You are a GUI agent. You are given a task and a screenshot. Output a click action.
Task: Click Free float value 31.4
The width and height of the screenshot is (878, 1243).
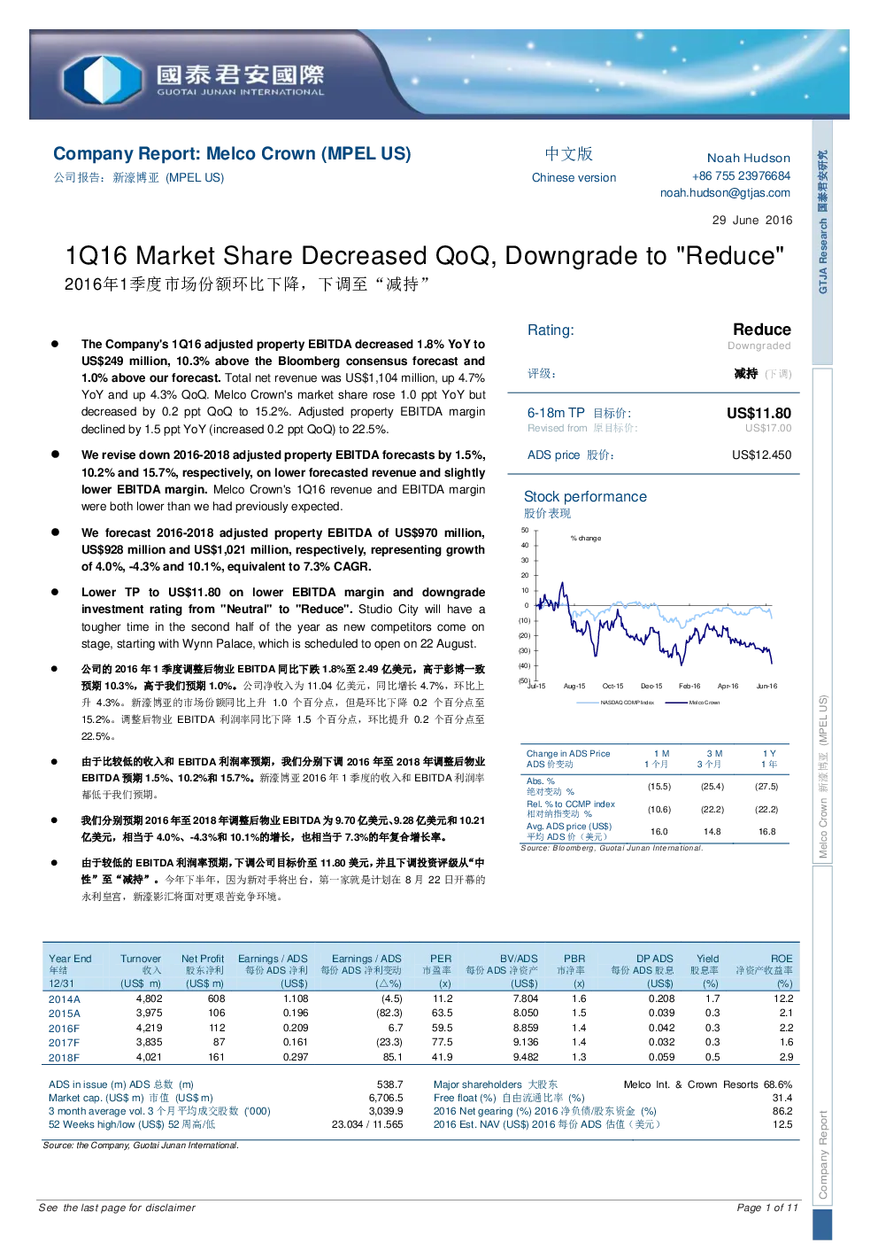[782, 1098]
